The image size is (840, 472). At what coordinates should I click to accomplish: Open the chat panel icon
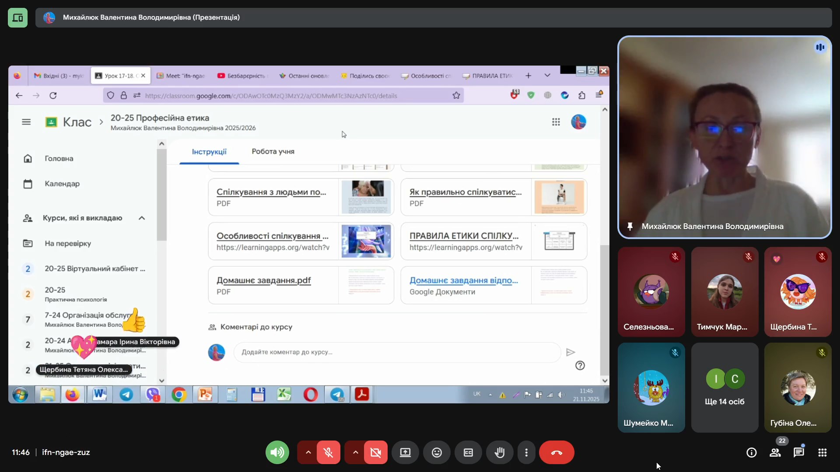[x=799, y=452]
